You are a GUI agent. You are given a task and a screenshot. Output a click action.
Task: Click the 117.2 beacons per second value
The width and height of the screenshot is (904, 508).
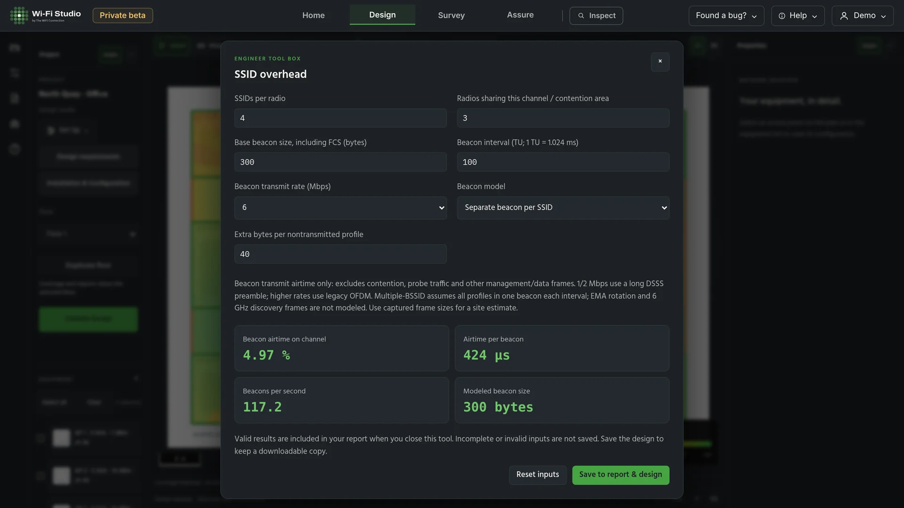click(262, 407)
